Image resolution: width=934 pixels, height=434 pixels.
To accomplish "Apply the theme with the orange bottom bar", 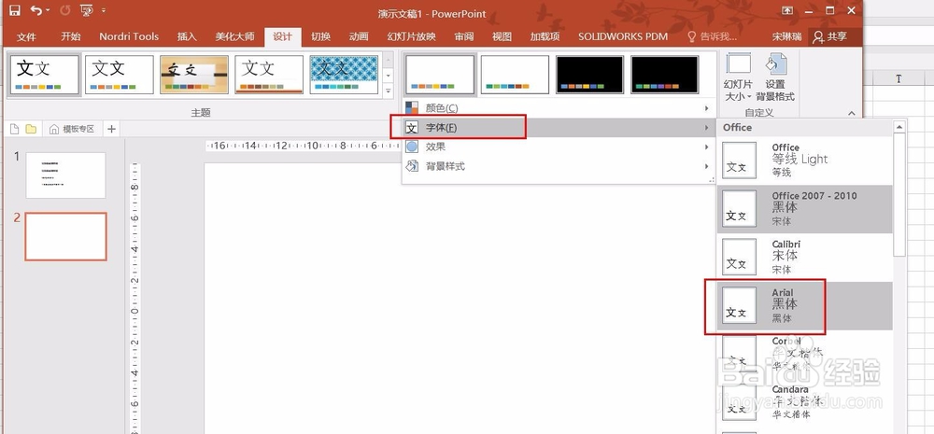I will [x=269, y=75].
